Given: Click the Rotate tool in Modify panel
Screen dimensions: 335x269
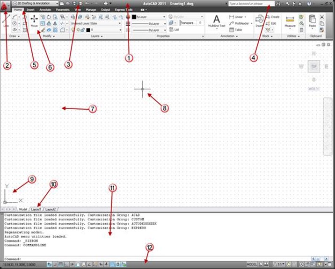Looking at the screenshot, I should click(49, 17).
